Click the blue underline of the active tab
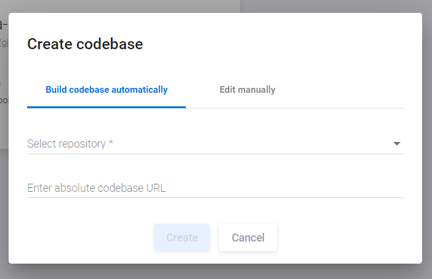This screenshot has height=279, width=432. tap(106, 108)
